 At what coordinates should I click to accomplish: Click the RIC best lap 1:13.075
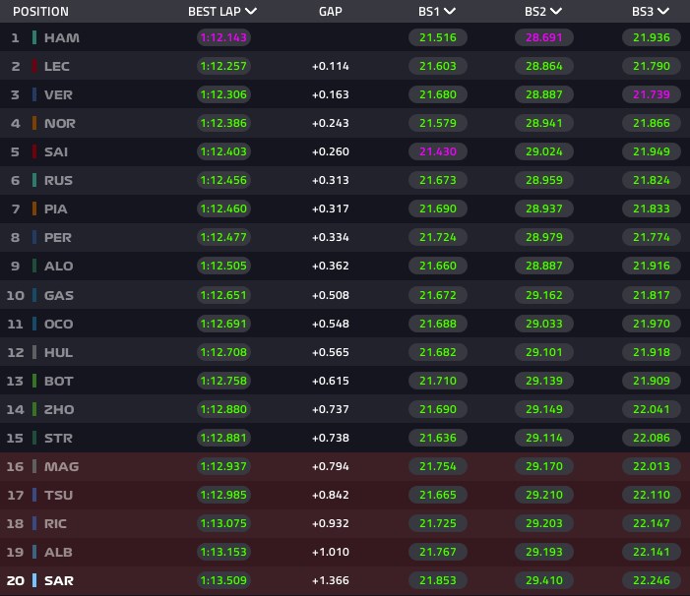coord(223,523)
